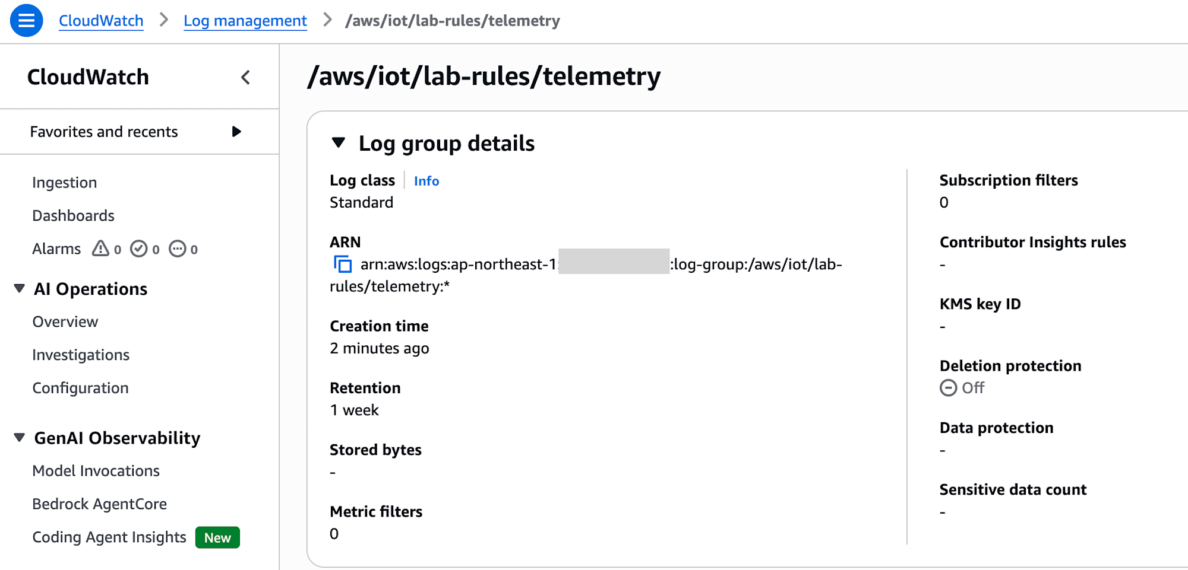The image size is (1188, 570).
Task: Open Coding Agent Insights page
Action: [109, 537]
